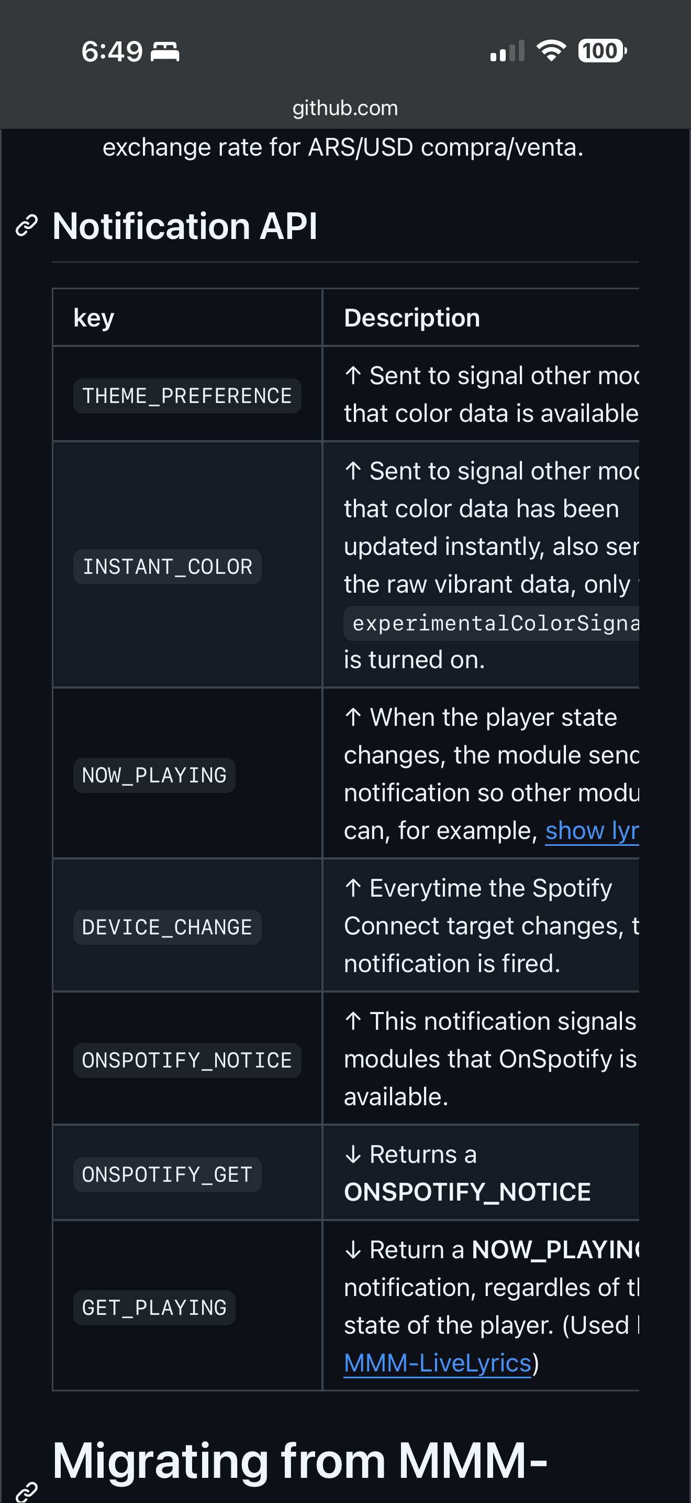Screen dimensions: 691x1503
Task: Click the up arrow in DEVICE_CHANGE description
Action: click(353, 888)
